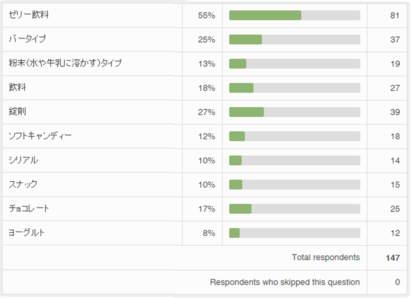Click the スナック row label
The width and height of the screenshot is (412, 298).
[23, 185]
